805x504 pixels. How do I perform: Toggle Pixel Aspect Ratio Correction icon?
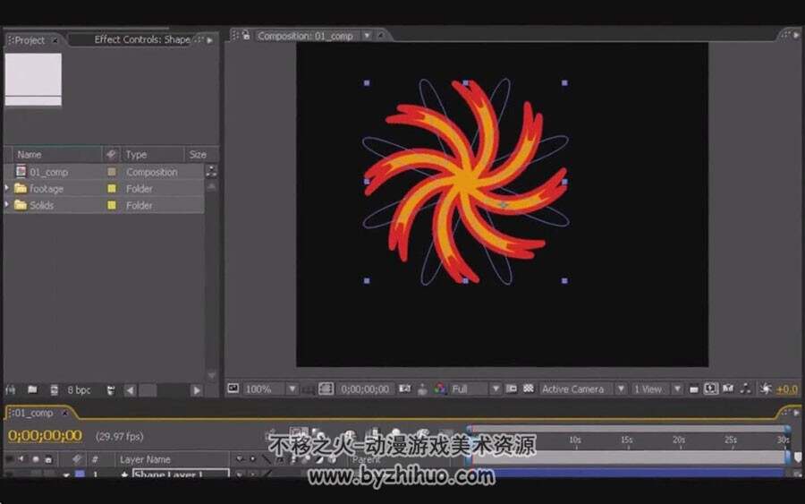[693, 389]
